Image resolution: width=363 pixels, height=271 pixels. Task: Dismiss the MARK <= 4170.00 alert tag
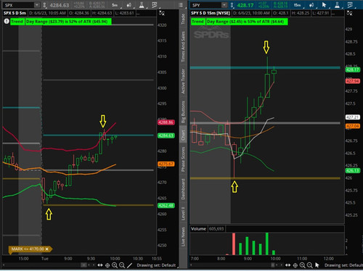[46, 249]
